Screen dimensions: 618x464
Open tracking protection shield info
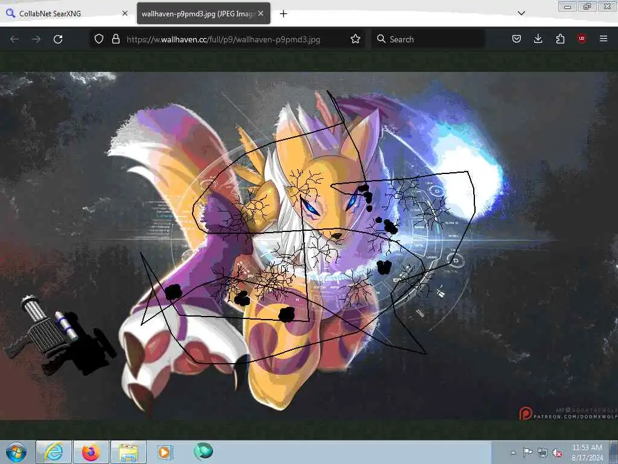click(99, 39)
